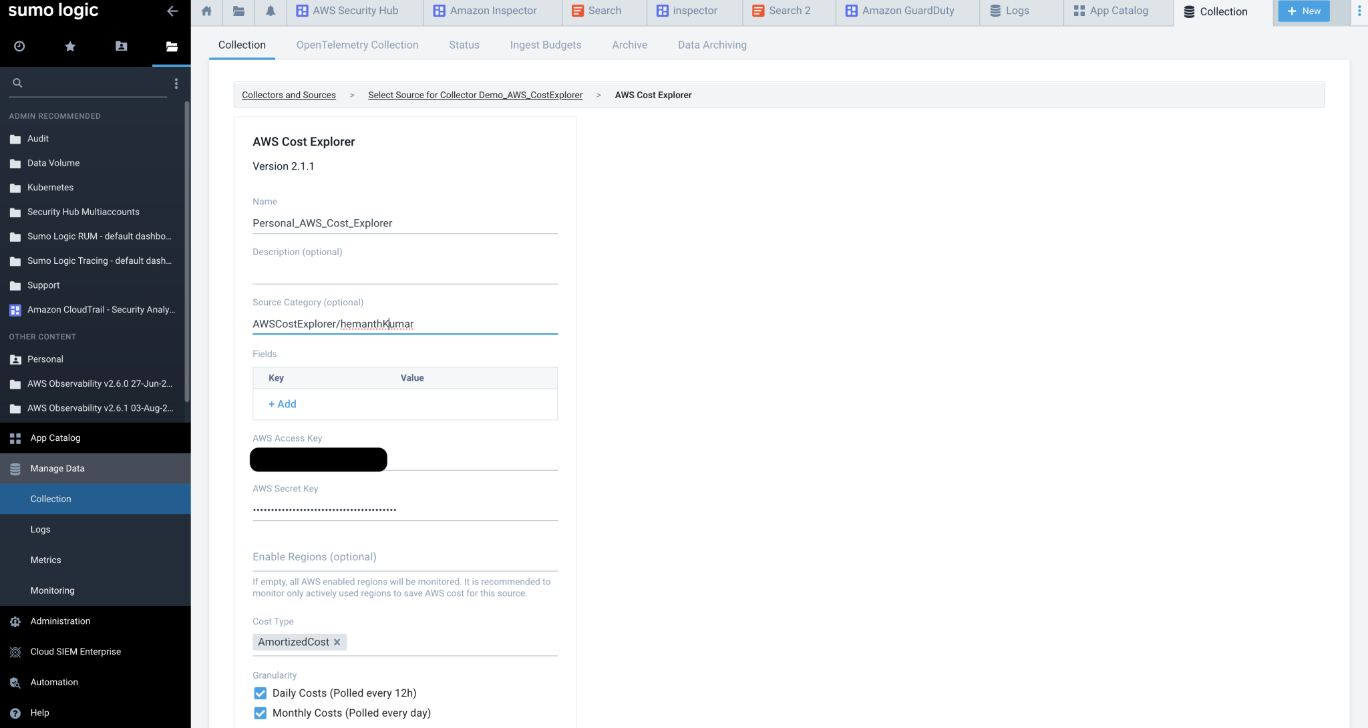This screenshot has height=728, width=1368.
Task: Open Favorites star icon in sidebar
Action: coord(70,46)
